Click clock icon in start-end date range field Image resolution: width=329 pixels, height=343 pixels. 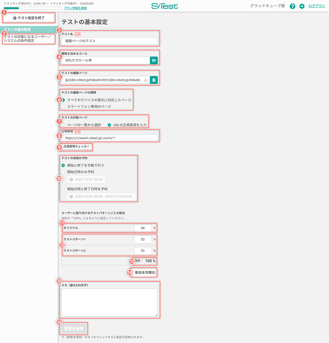pyautogui.click(x=71, y=197)
